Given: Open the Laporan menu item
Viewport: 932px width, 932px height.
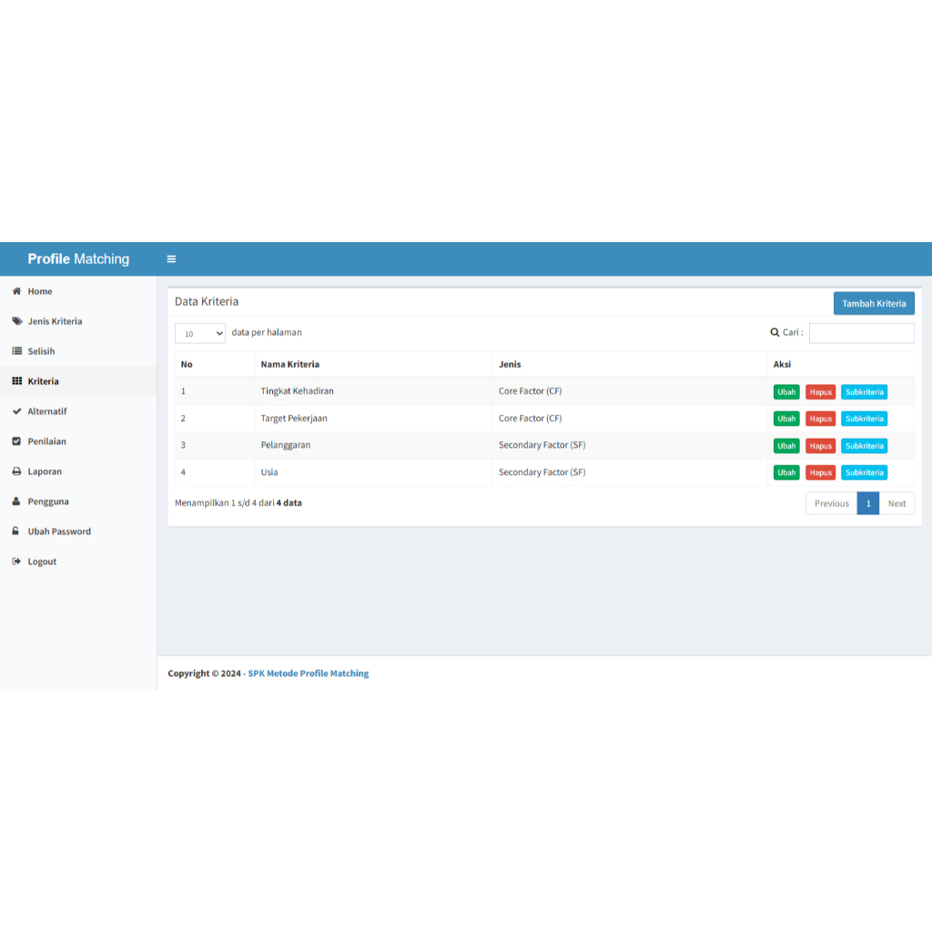Looking at the screenshot, I should click(x=78, y=471).
